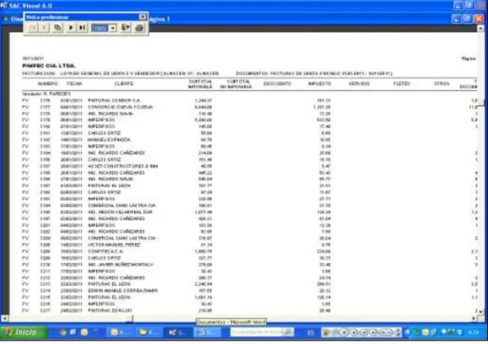Click the horizontal scrollbar right arrow
The image size is (488, 344).
[474, 318]
